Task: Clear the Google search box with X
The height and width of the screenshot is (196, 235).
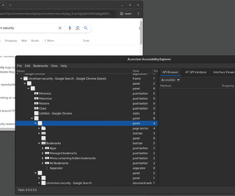Action: (x=60, y=28)
